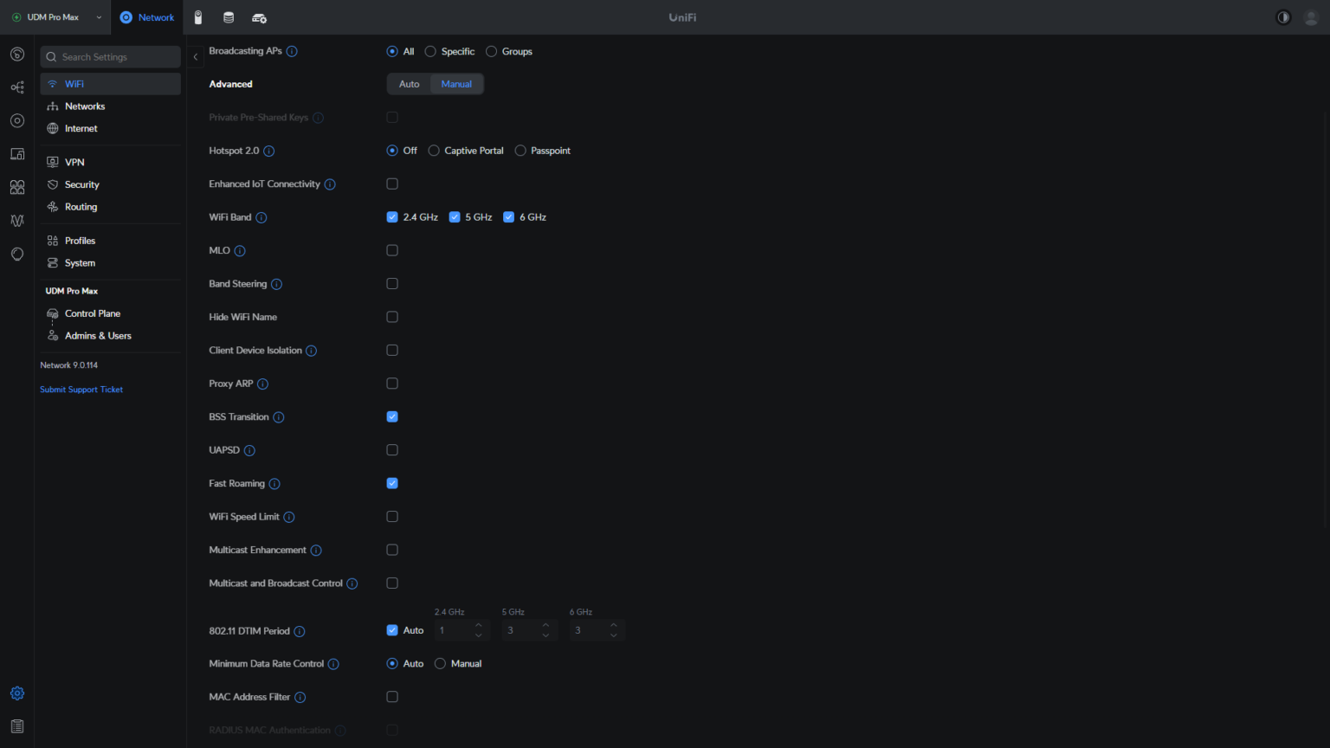Click the Submit Support Ticket link
Screen dimensions: 1330x748
tap(81, 390)
